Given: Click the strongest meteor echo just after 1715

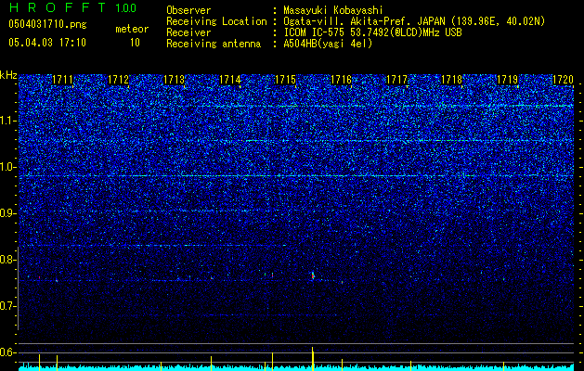Looking at the screenshot, I should pyautogui.click(x=313, y=275).
